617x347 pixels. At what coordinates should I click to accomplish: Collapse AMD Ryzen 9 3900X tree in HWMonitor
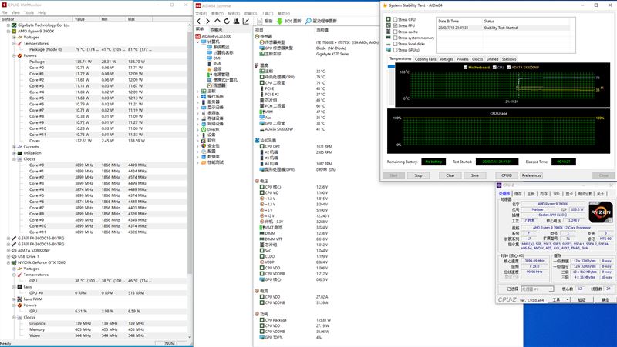pos(8,31)
